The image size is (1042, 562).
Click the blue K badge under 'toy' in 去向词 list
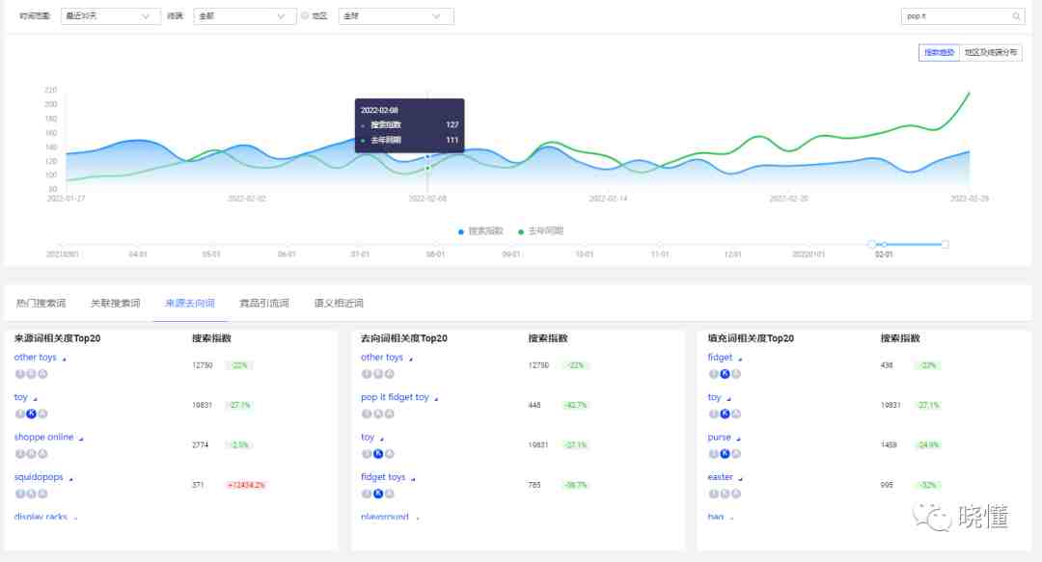378,454
